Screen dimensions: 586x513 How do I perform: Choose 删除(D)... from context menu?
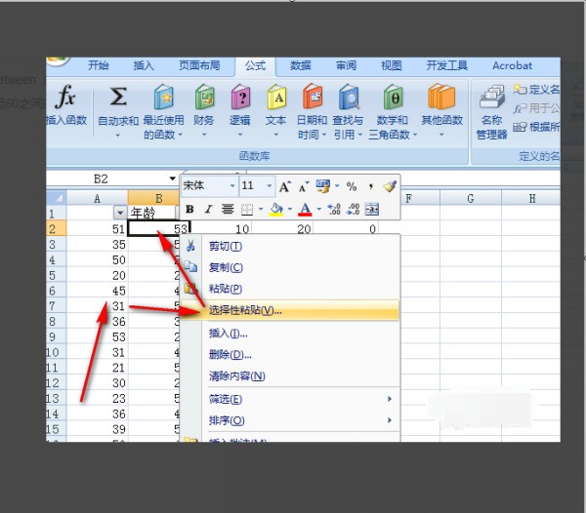290,354
